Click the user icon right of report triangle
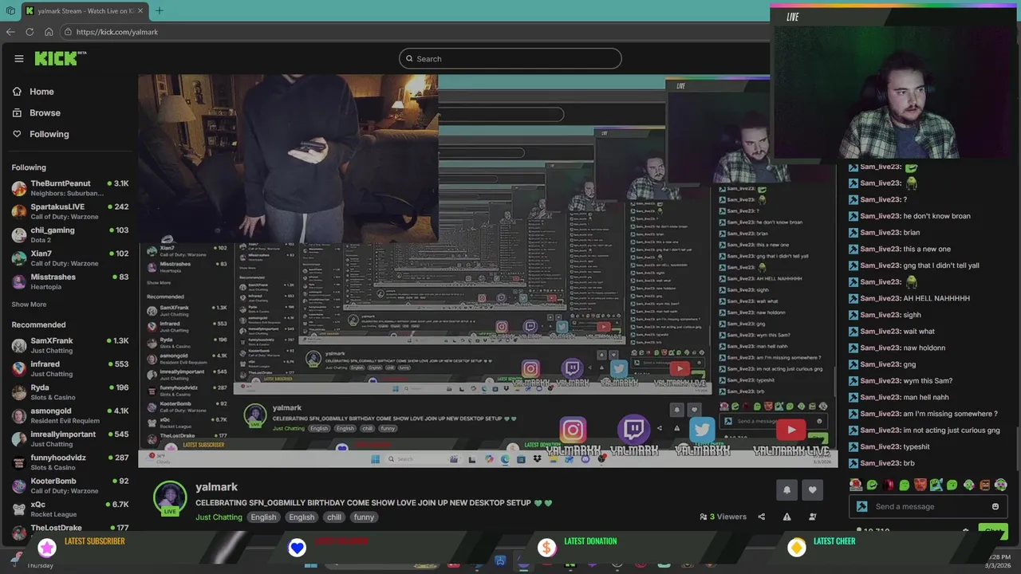This screenshot has width=1021, height=574. click(812, 517)
